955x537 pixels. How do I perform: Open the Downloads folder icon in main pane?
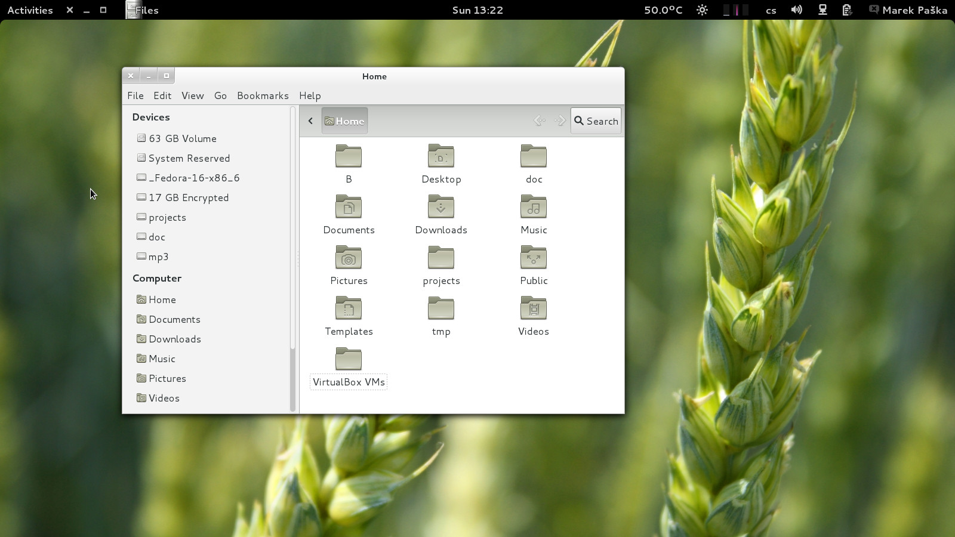point(441,207)
